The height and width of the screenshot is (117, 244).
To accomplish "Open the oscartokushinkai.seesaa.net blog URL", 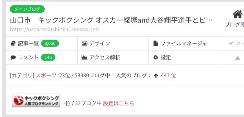I will [x=55, y=30].
